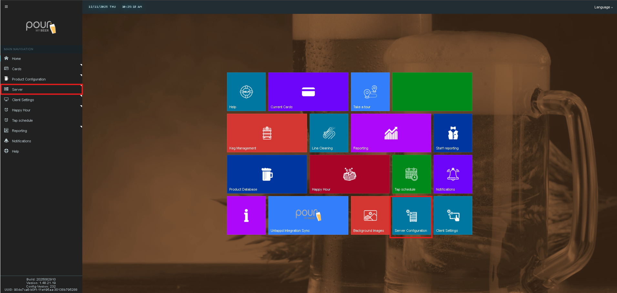
Task: Open the Server Configuration tile
Action: pyautogui.click(x=411, y=216)
